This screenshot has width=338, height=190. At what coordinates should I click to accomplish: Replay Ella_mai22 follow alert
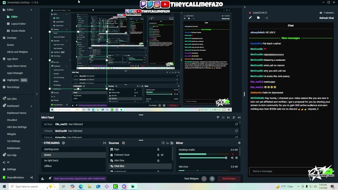point(236,124)
